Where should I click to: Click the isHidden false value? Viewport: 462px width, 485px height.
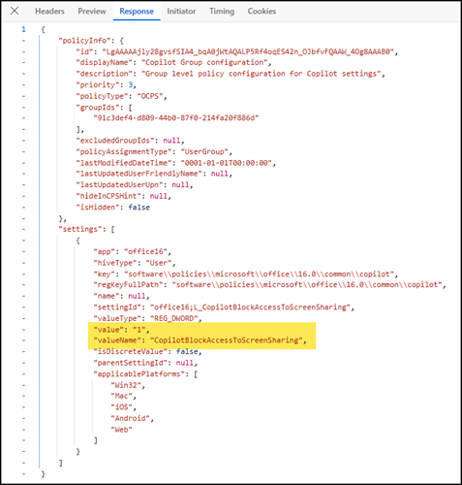tap(139, 208)
